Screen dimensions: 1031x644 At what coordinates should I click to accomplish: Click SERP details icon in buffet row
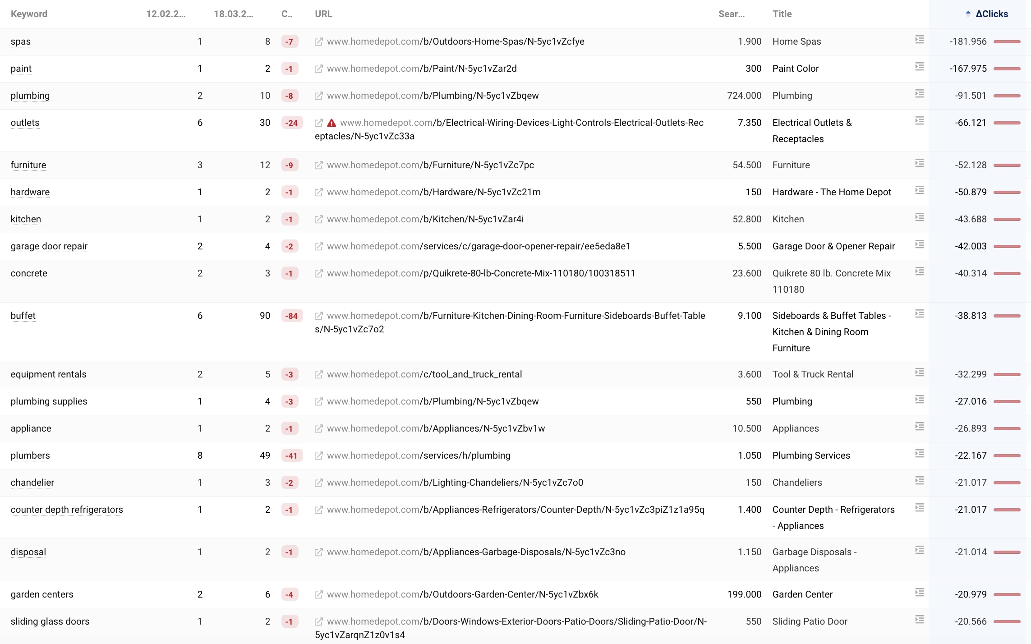pyautogui.click(x=920, y=314)
